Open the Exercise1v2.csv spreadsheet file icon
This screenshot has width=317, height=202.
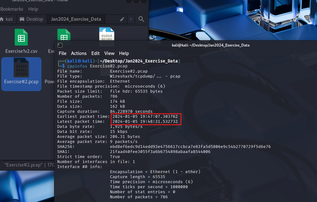(21, 37)
